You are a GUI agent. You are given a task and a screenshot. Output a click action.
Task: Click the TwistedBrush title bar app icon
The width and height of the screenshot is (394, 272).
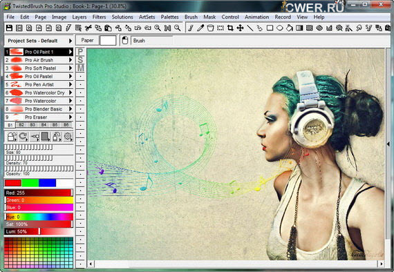(8, 6)
